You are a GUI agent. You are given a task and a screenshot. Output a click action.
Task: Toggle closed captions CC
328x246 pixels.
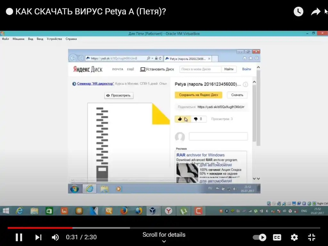[277, 237]
